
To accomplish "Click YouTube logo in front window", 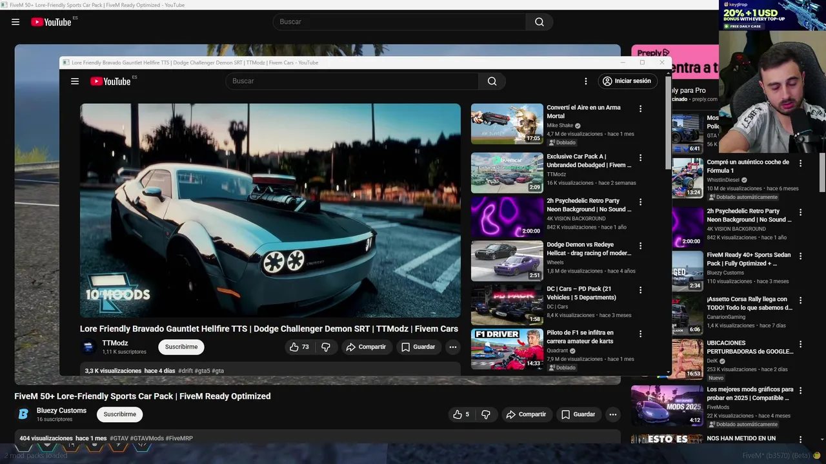I will [x=110, y=81].
